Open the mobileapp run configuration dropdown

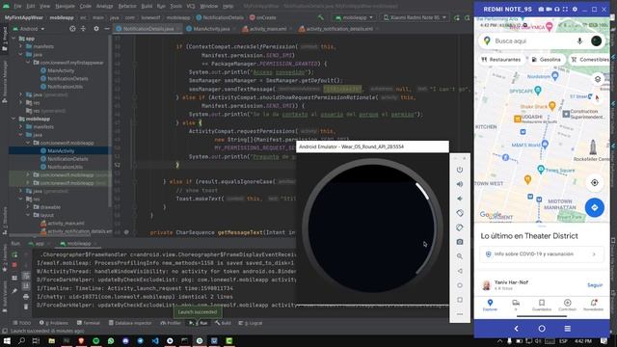[354, 17]
